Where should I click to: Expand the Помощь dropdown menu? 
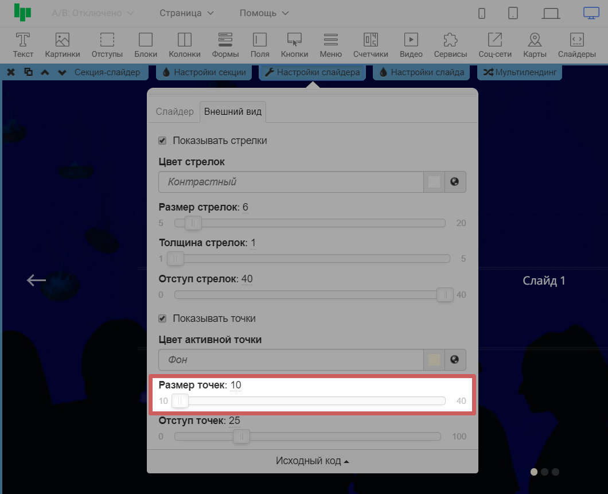(x=264, y=13)
